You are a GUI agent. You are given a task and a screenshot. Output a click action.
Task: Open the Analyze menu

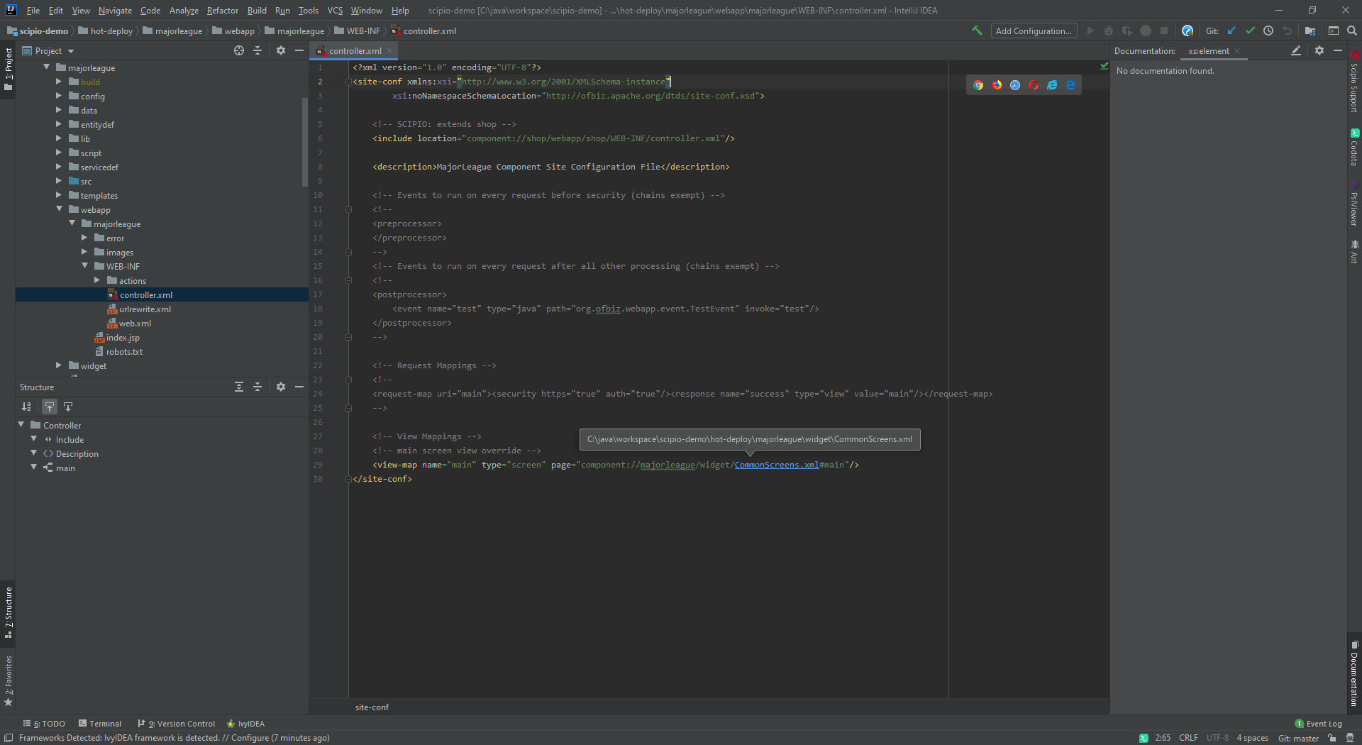184,11
